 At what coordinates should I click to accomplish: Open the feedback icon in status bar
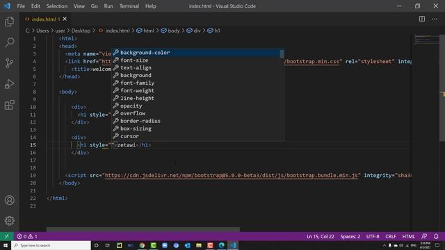(424, 236)
